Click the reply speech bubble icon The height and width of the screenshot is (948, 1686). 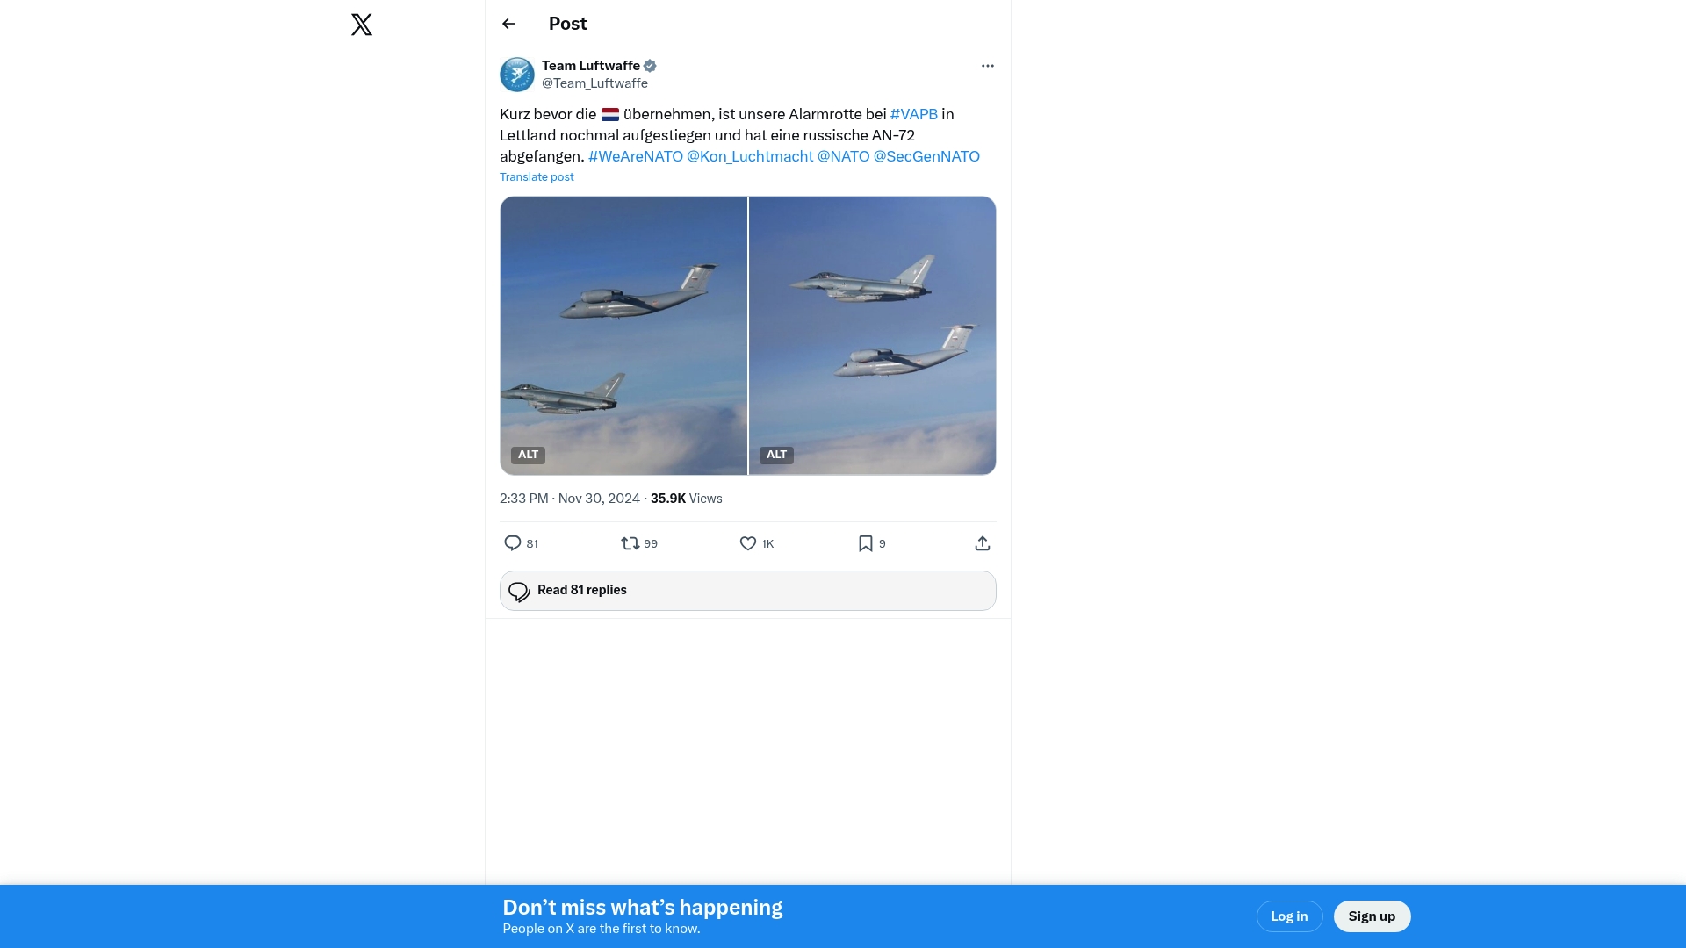(x=513, y=543)
